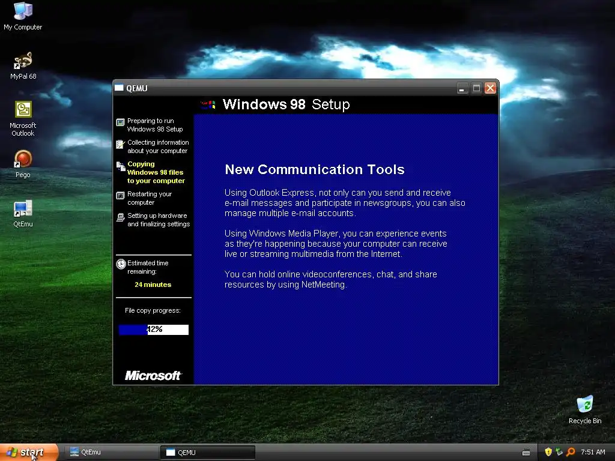Select the MyPal 68 desktop shortcut

pos(23,65)
